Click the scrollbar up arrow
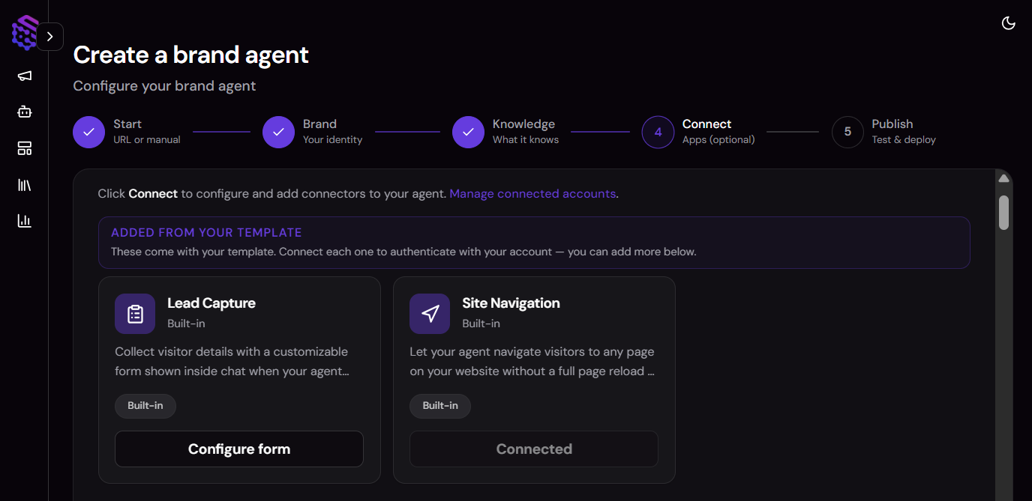Viewport: 1032px width, 501px height. click(1003, 178)
